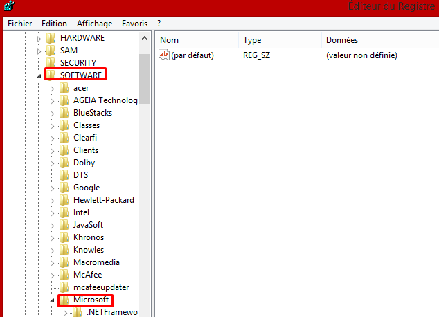Select the DTS key label

click(x=80, y=175)
